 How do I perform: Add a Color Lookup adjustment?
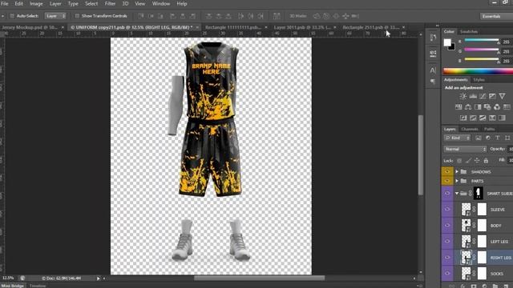[x=507, y=106]
